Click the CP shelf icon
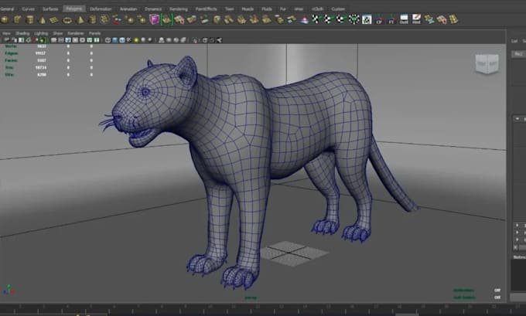This screenshot has height=316, width=526. pos(379,19)
